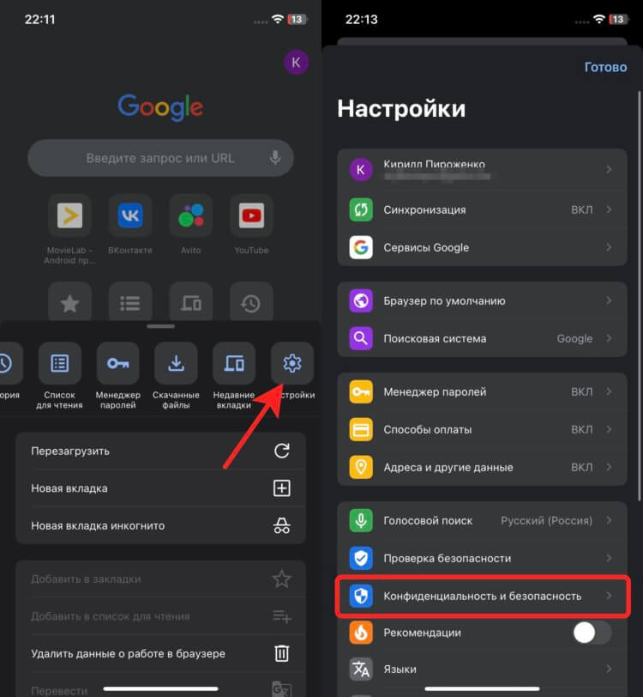The width and height of the screenshot is (643, 697).
Task: Open the reading list shortcut with bullet lines
Action: click(x=130, y=303)
